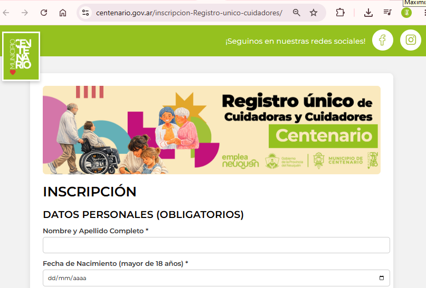
Task: Open the extensions puzzle icon
Action: click(340, 13)
